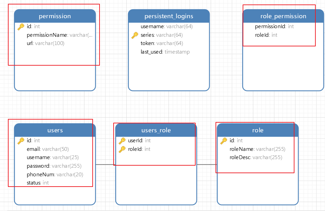Click the roleName: varchar(255) column
The width and height of the screenshot is (325, 211).
(257, 149)
